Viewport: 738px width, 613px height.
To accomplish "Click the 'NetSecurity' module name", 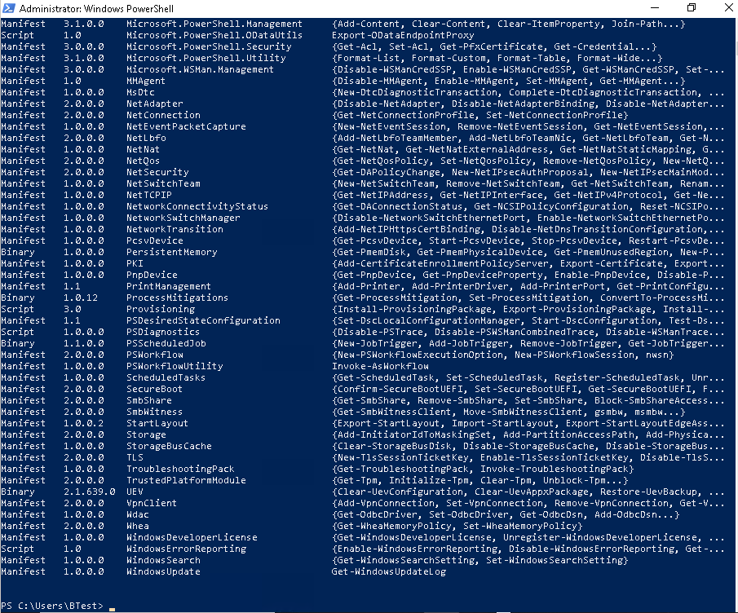I will (x=157, y=172).
